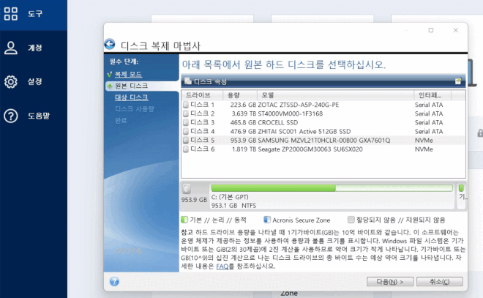Click the green checkmark next to 복제 모드
483x298 pixels.
pyautogui.click(x=109, y=74)
